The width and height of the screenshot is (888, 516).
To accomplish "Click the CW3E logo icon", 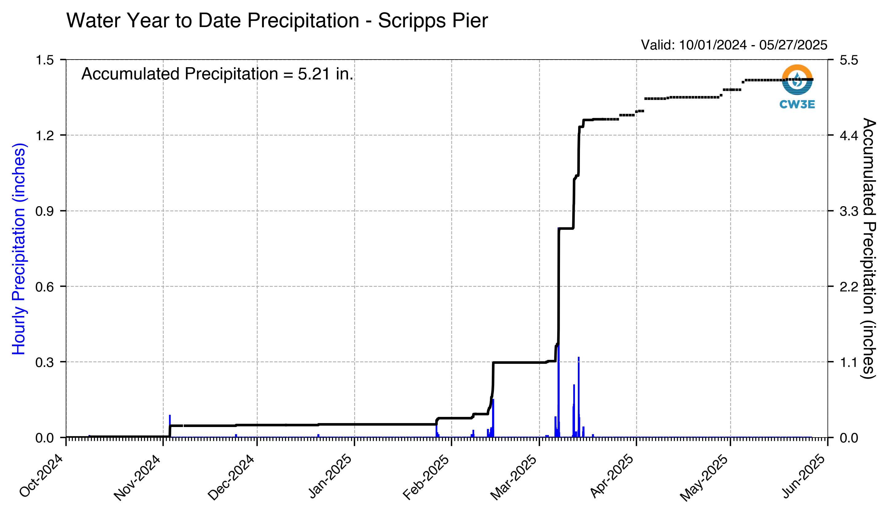I will pyautogui.click(x=797, y=80).
